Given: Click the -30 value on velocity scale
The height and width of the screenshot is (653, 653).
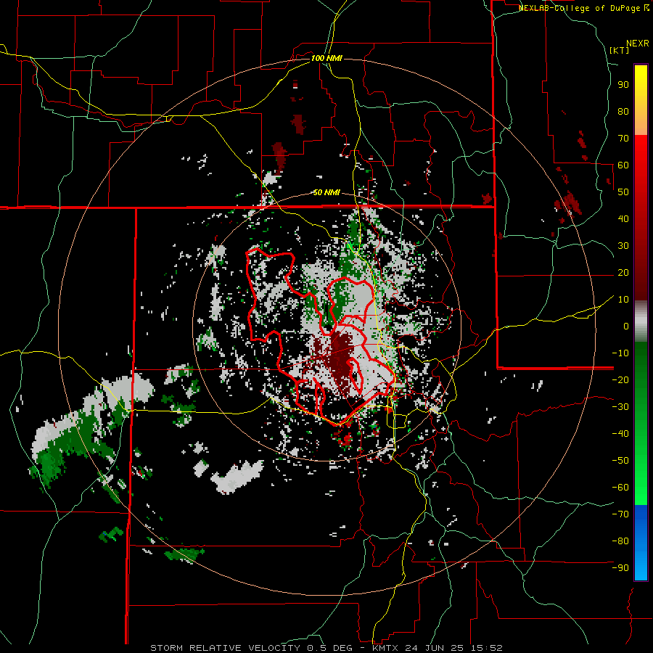Looking at the screenshot, I should (620, 407).
